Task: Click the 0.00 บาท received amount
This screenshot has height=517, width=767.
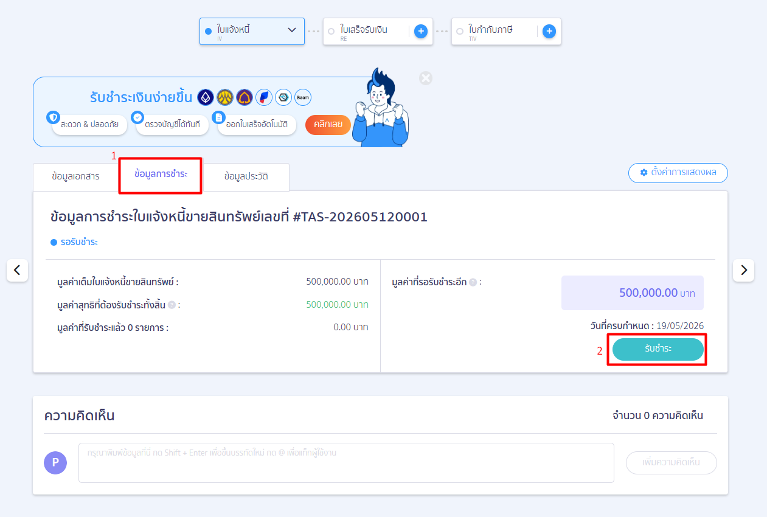Action: click(x=351, y=327)
